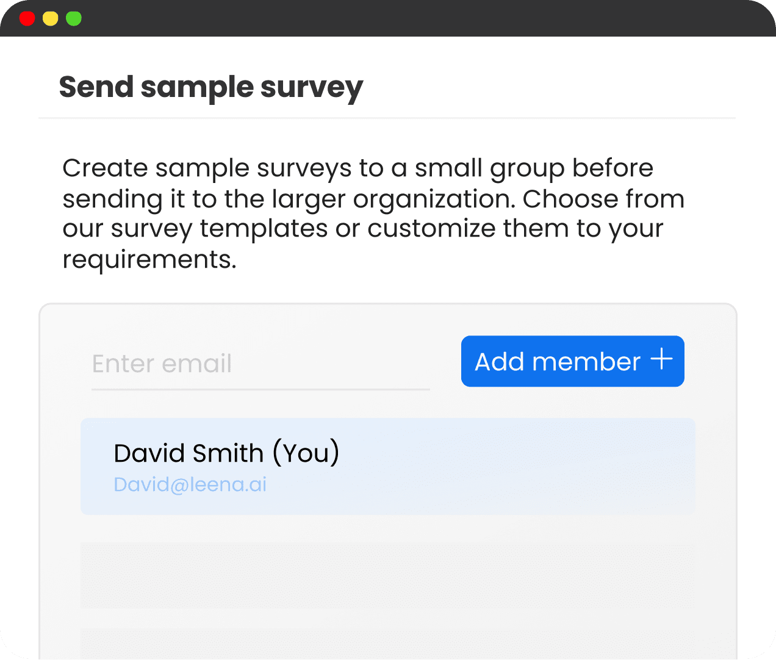
Task: Open the David@leena.ai email address
Action: [x=190, y=484]
